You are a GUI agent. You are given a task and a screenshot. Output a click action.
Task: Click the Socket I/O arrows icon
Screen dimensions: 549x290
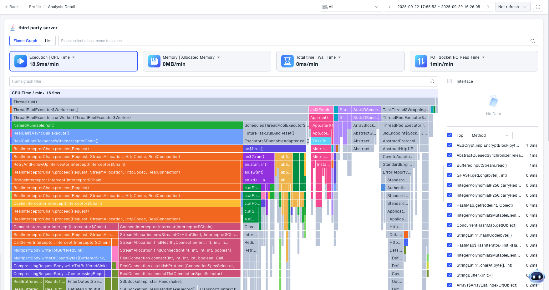[x=421, y=61]
